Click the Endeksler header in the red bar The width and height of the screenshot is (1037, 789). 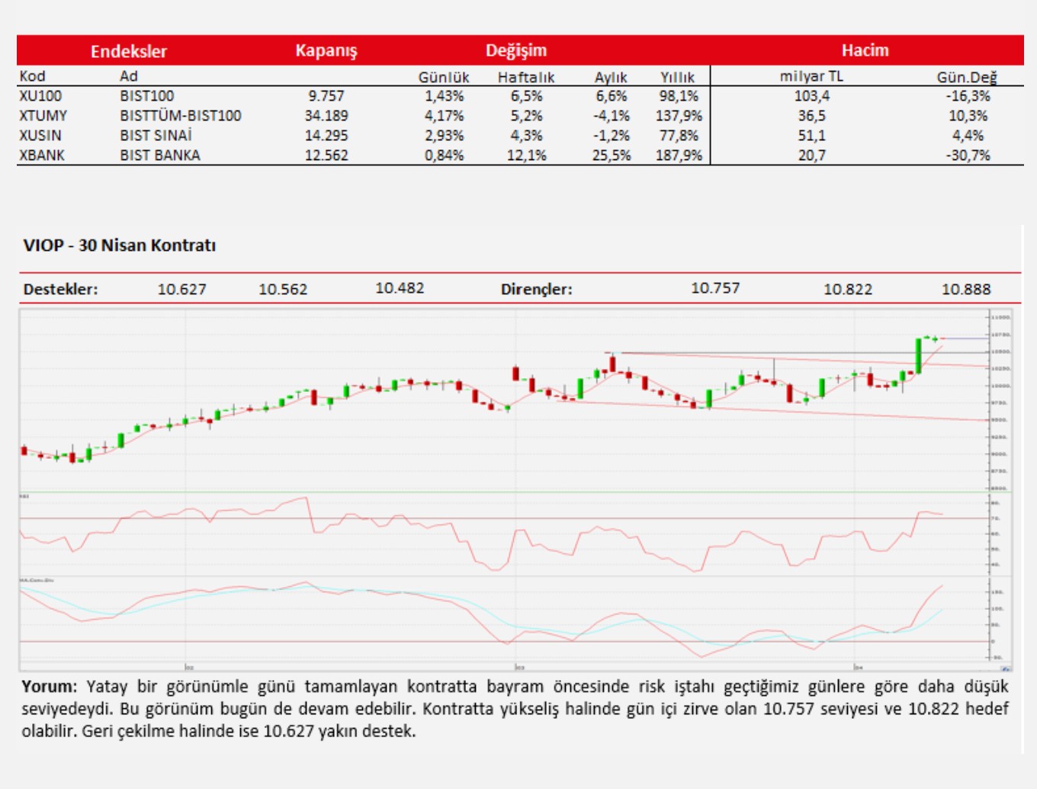pos(128,51)
